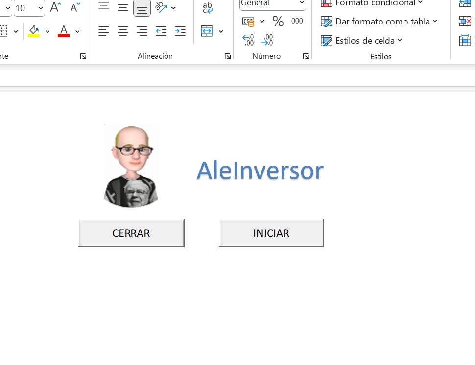Open Número dialog launcher
This screenshot has width=475, height=365.
point(306,56)
